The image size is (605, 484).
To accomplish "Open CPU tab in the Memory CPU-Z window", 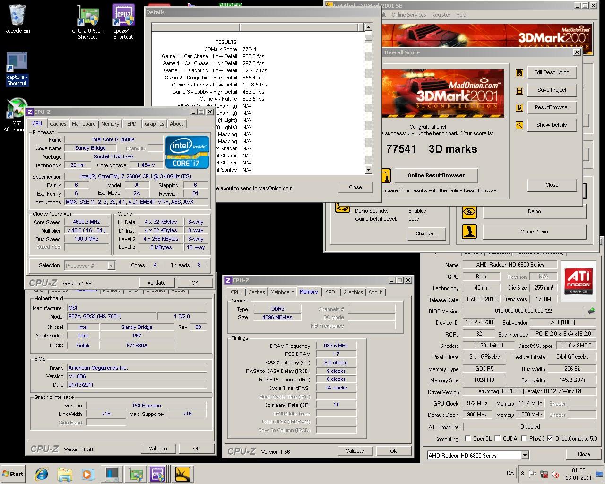I will pyautogui.click(x=236, y=292).
